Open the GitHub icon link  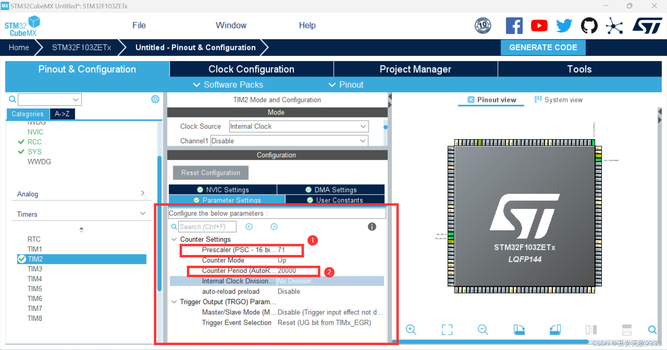point(589,26)
